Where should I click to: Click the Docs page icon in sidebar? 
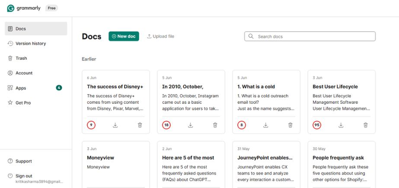(10, 29)
